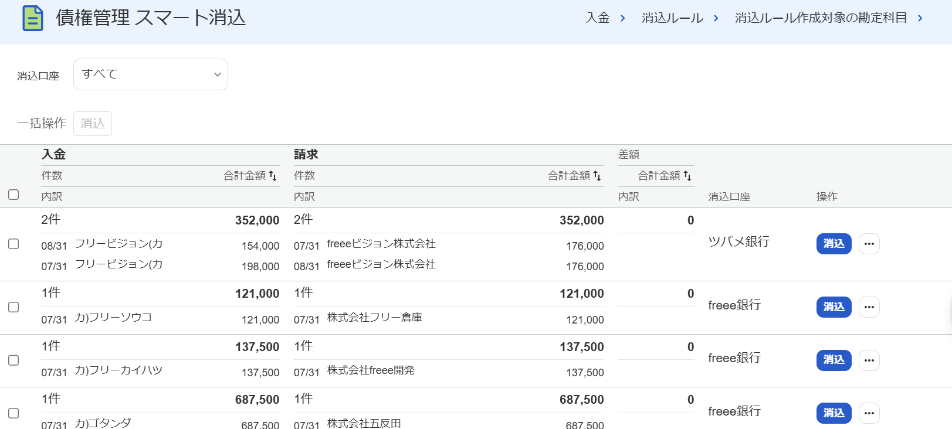
Task: Click 消込 button for 株式会社五反田 row
Action: pos(834,413)
